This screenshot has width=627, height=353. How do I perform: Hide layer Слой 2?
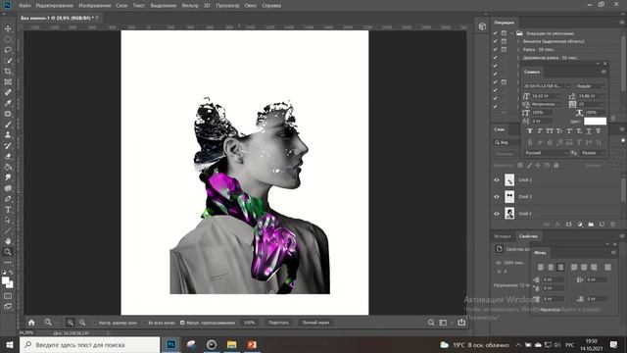(x=497, y=197)
